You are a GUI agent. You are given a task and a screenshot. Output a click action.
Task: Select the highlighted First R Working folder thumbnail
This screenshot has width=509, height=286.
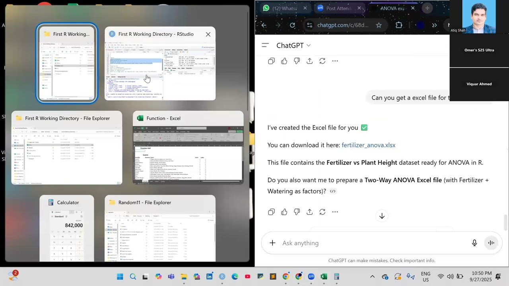tap(67, 64)
